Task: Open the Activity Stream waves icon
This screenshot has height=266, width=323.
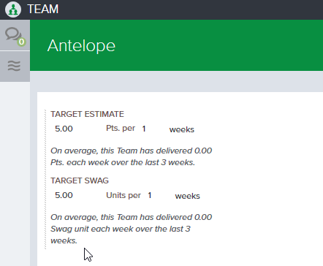Action: (14, 66)
